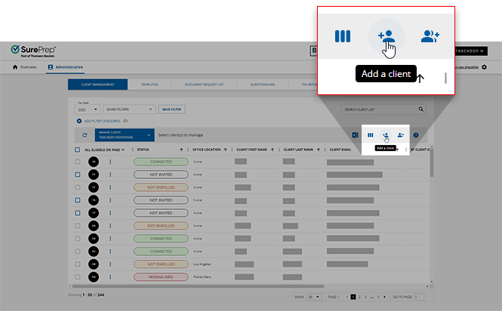Open the Tax Year 2023 dropdown
The width and height of the screenshot is (502, 311).
pos(88,109)
